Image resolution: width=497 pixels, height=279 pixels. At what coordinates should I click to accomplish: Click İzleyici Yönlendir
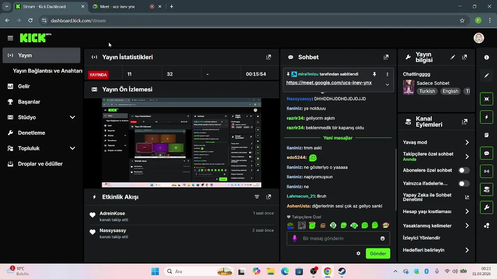point(422,238)
